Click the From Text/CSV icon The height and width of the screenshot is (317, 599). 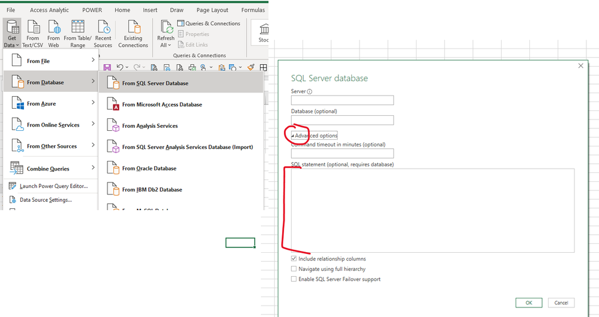pos(33,28)
